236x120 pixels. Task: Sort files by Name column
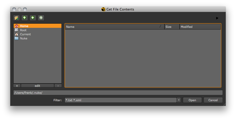coord(113,27)
